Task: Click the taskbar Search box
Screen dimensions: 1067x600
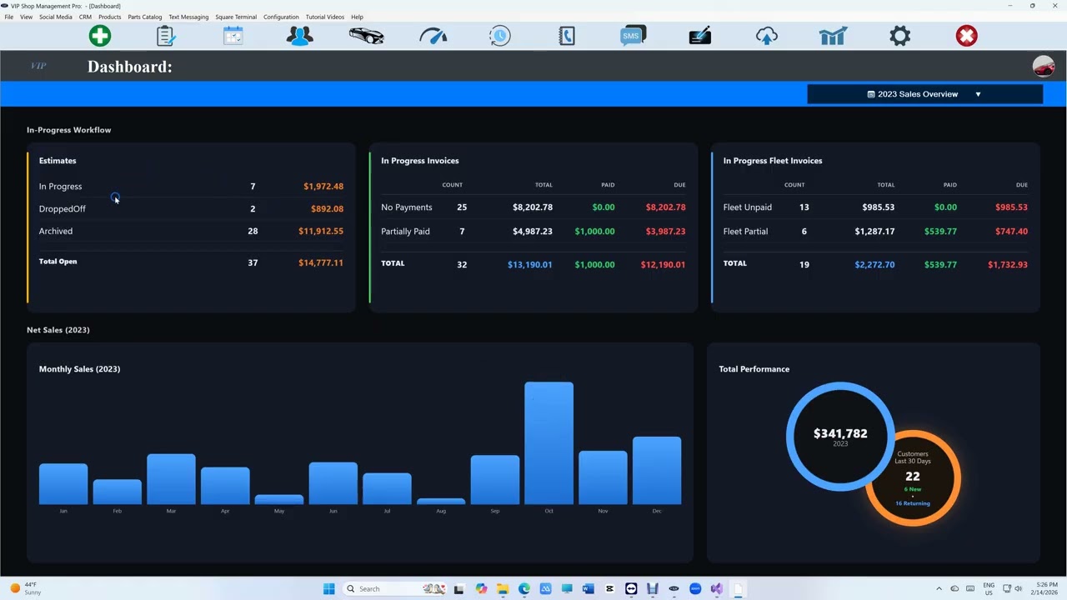Action: coord(395,589)
